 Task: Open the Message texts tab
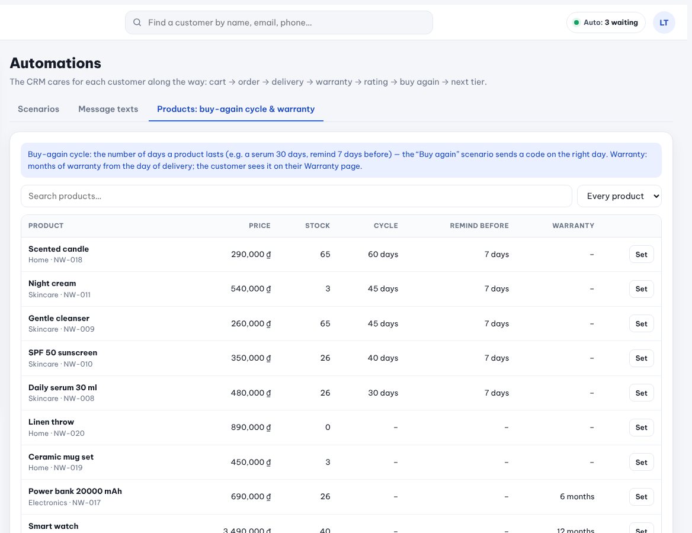click(108, 109)
